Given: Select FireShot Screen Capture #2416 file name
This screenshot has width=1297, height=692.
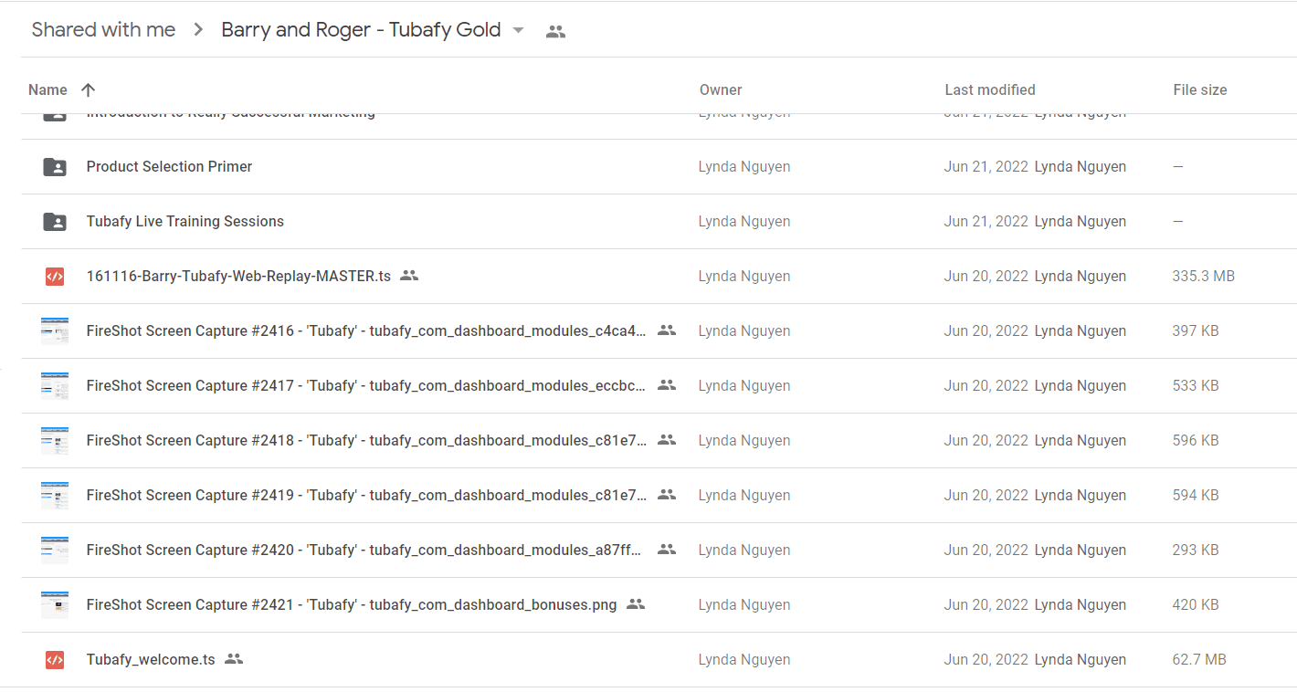Looking at the screenshot, I should click(366, 330).
